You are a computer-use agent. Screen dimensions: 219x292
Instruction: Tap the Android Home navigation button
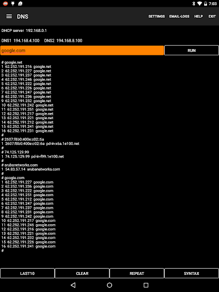(x=109, y=285)
